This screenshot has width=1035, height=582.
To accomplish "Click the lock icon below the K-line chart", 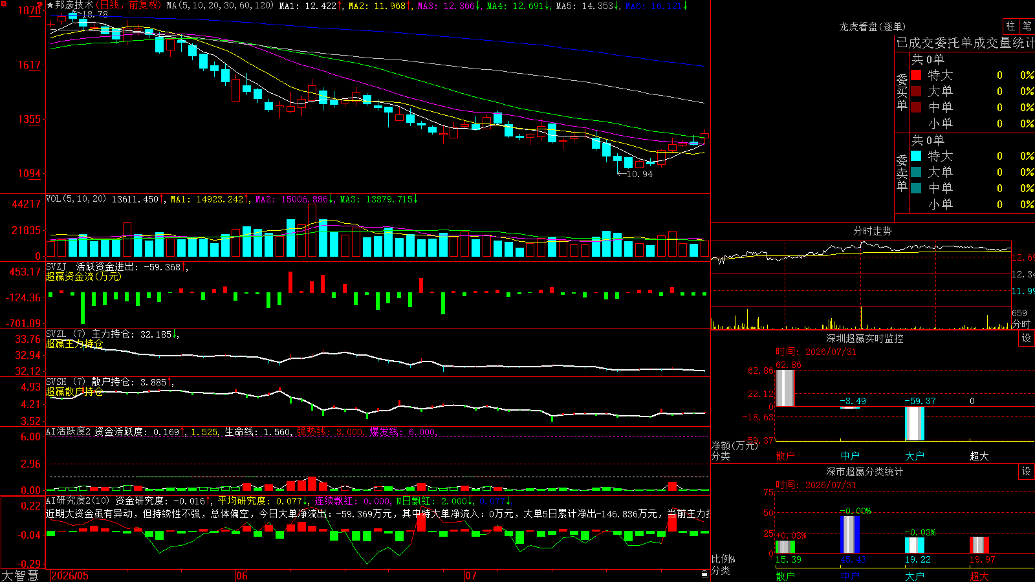I will click(x=704, y=574).
